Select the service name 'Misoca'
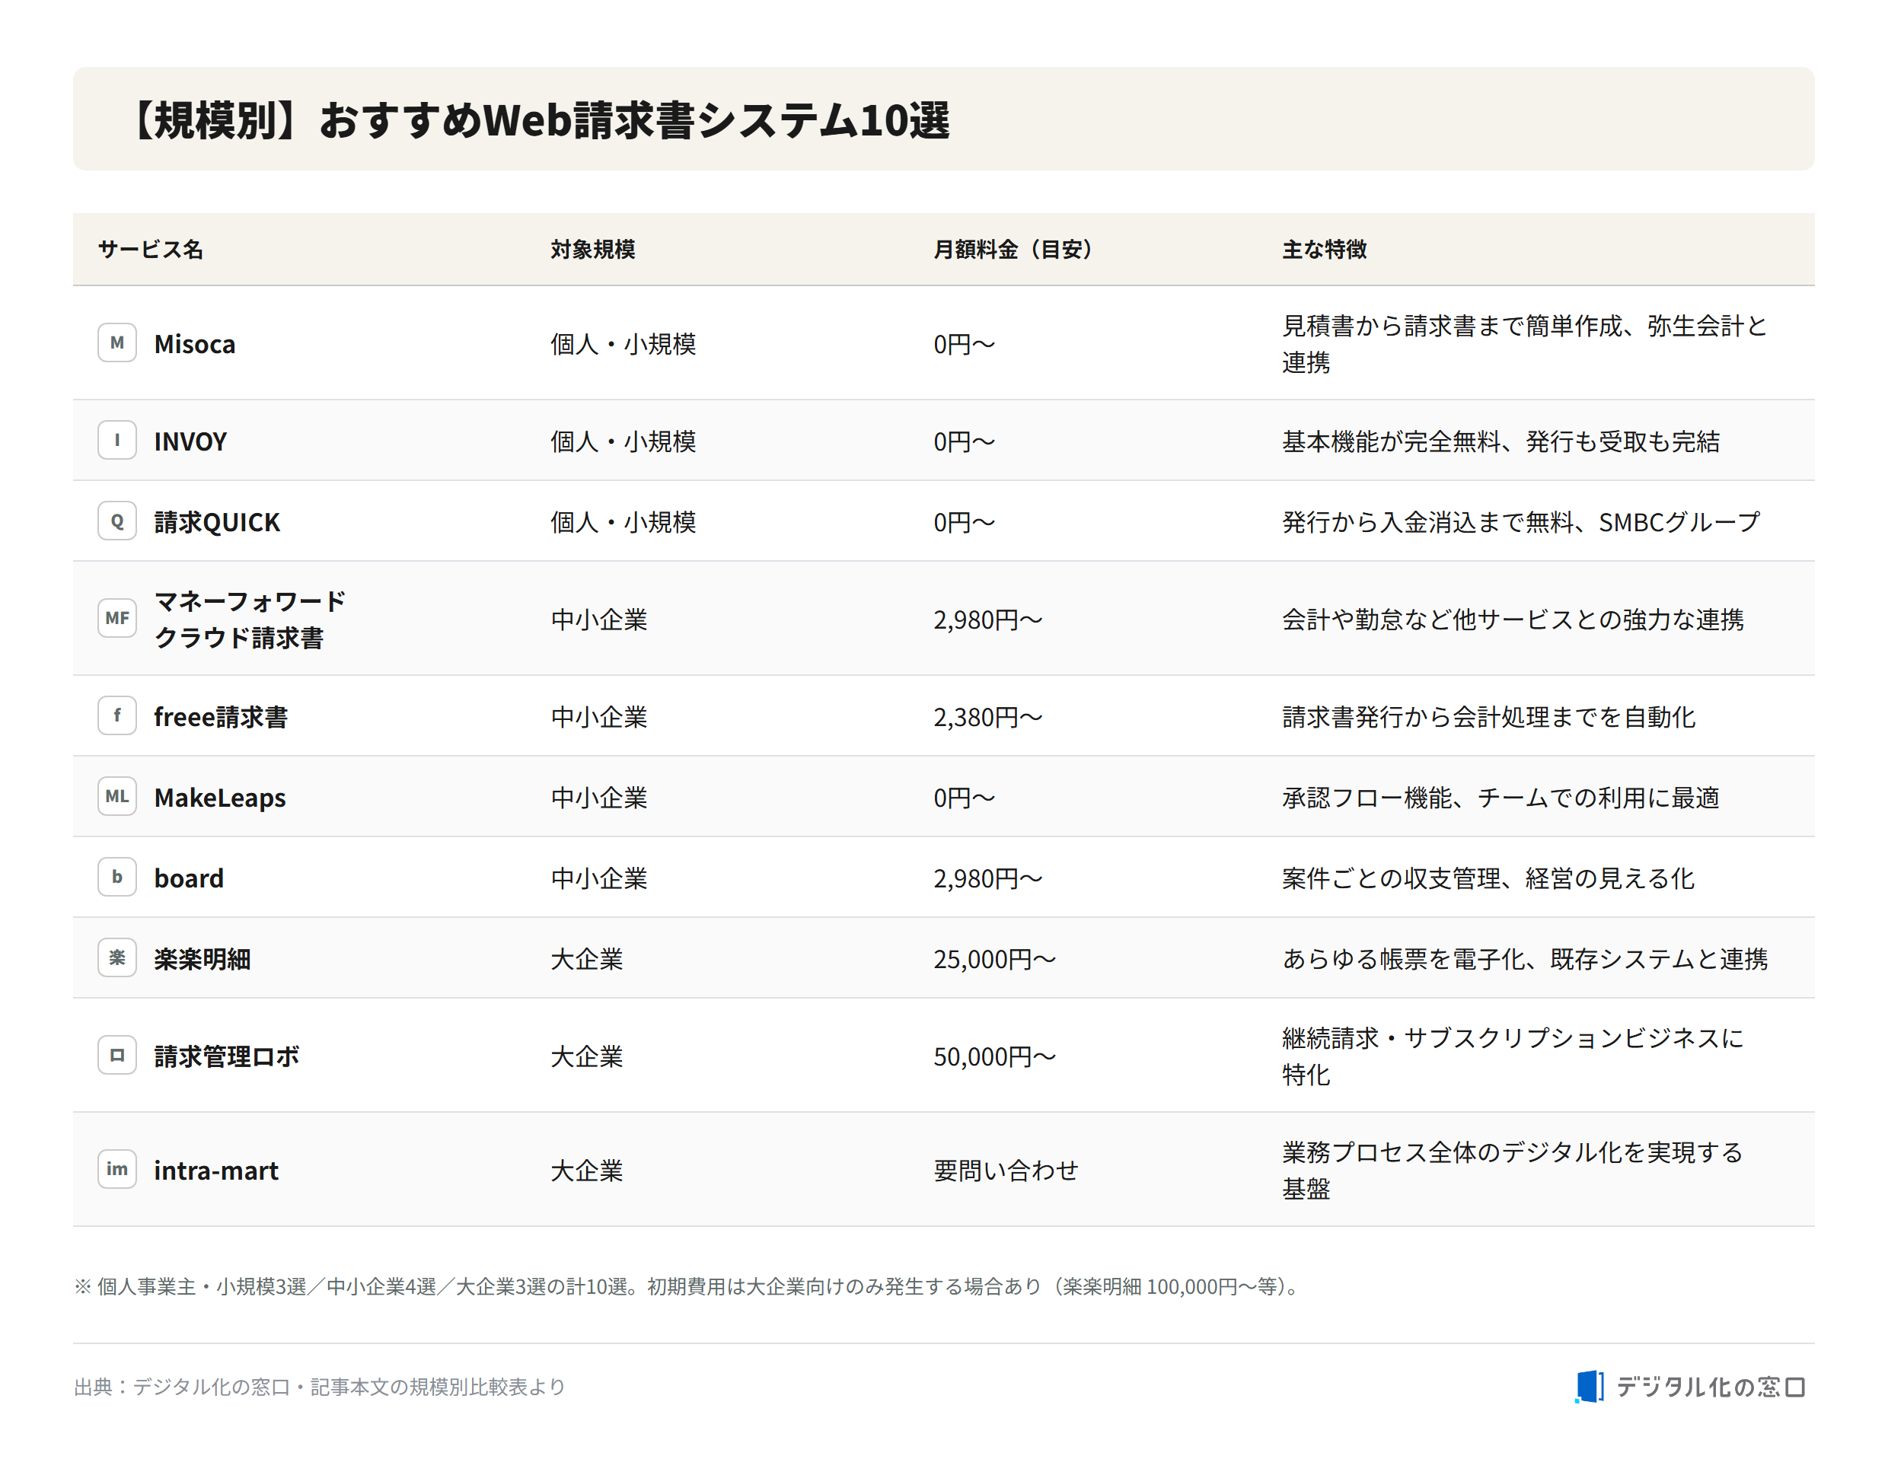 click(x=194, y=344)
